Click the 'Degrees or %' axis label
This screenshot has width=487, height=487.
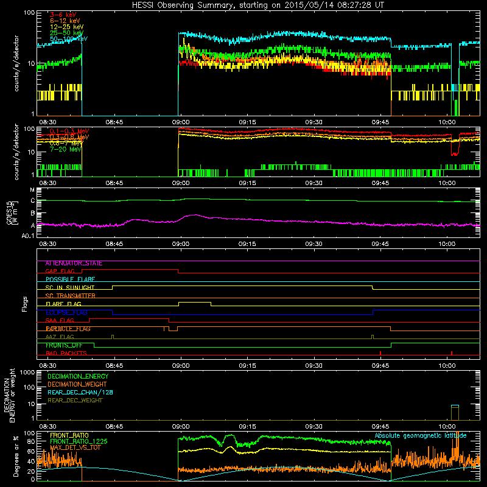click(x=16, y=456)
